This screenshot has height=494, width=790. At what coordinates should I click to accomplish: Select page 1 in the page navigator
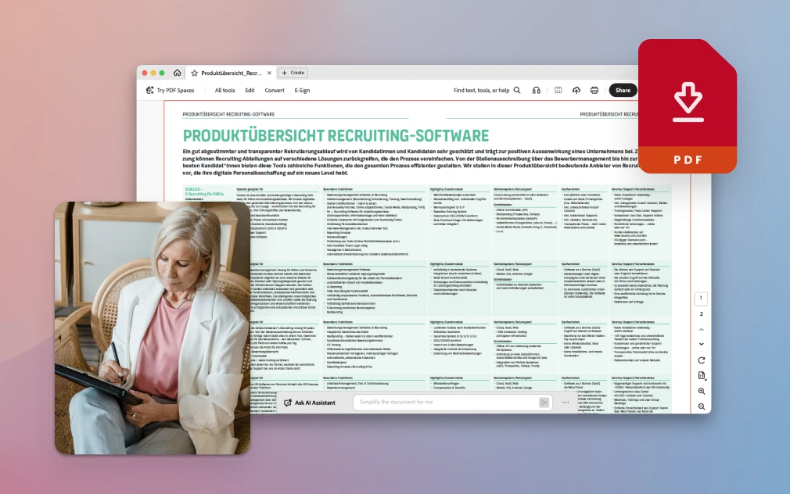[x=701, y=298]
